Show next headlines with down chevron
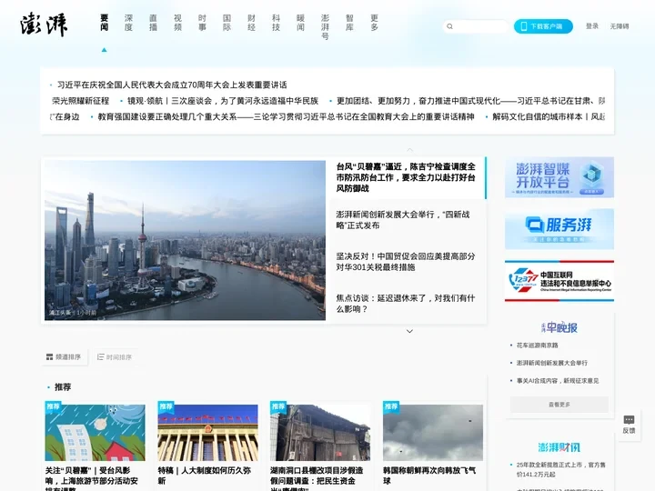This screenshot has width=655, height=491. (409, 331)
